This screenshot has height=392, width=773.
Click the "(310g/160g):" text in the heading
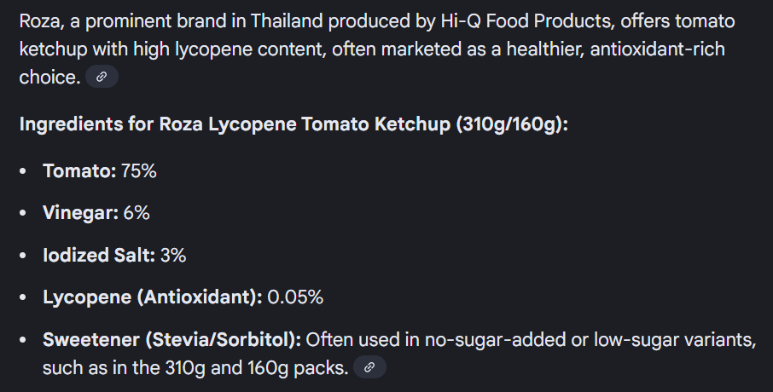512,124
